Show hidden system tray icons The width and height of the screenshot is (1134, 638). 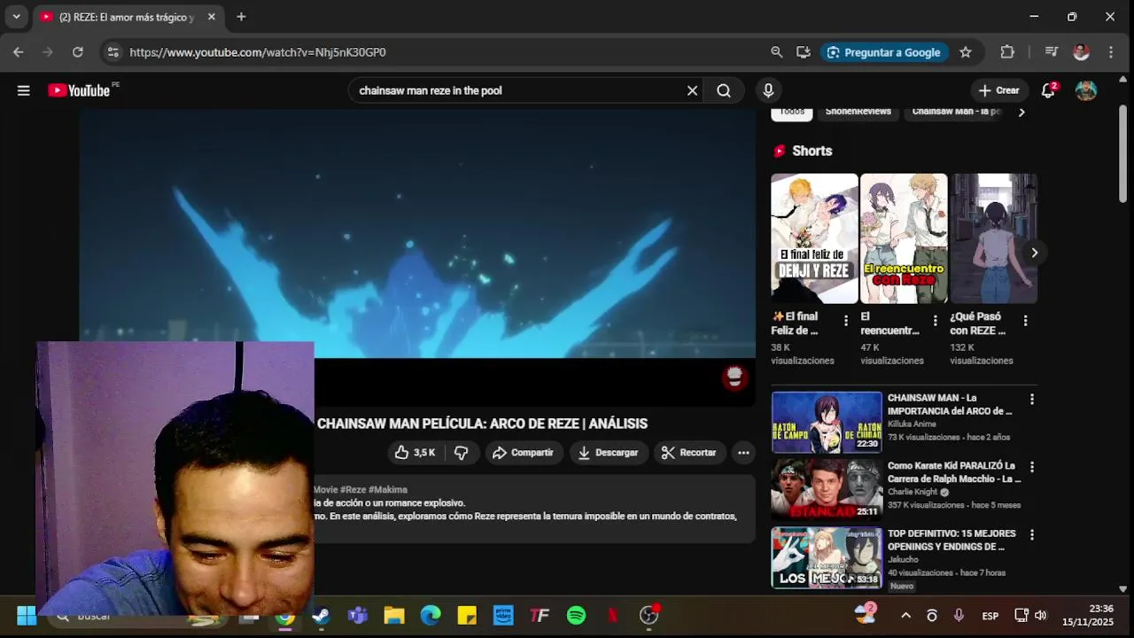[905, 616]
